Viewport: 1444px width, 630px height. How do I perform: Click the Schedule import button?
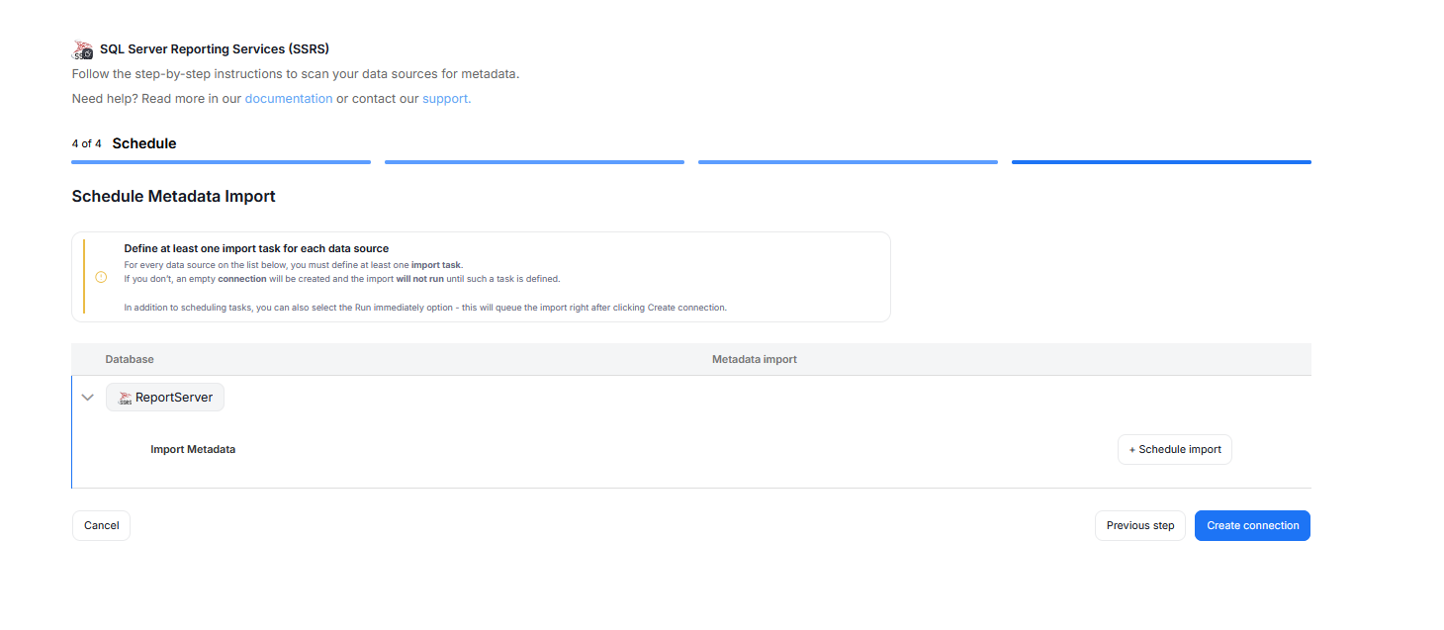pos(1175,450)
